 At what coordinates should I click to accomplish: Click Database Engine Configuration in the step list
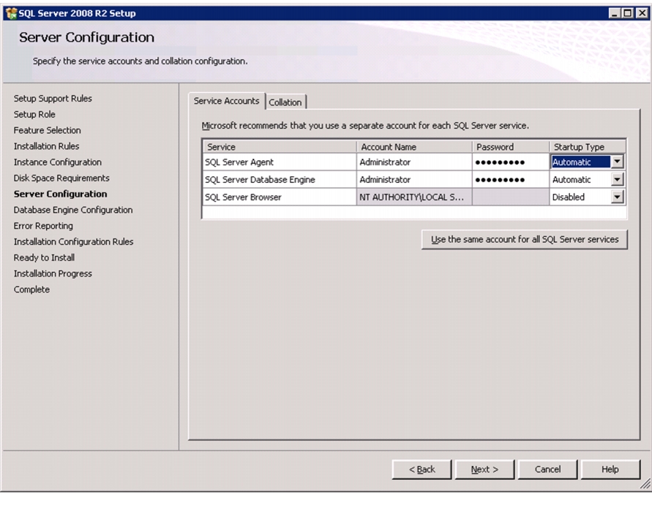tap(73, 210)
